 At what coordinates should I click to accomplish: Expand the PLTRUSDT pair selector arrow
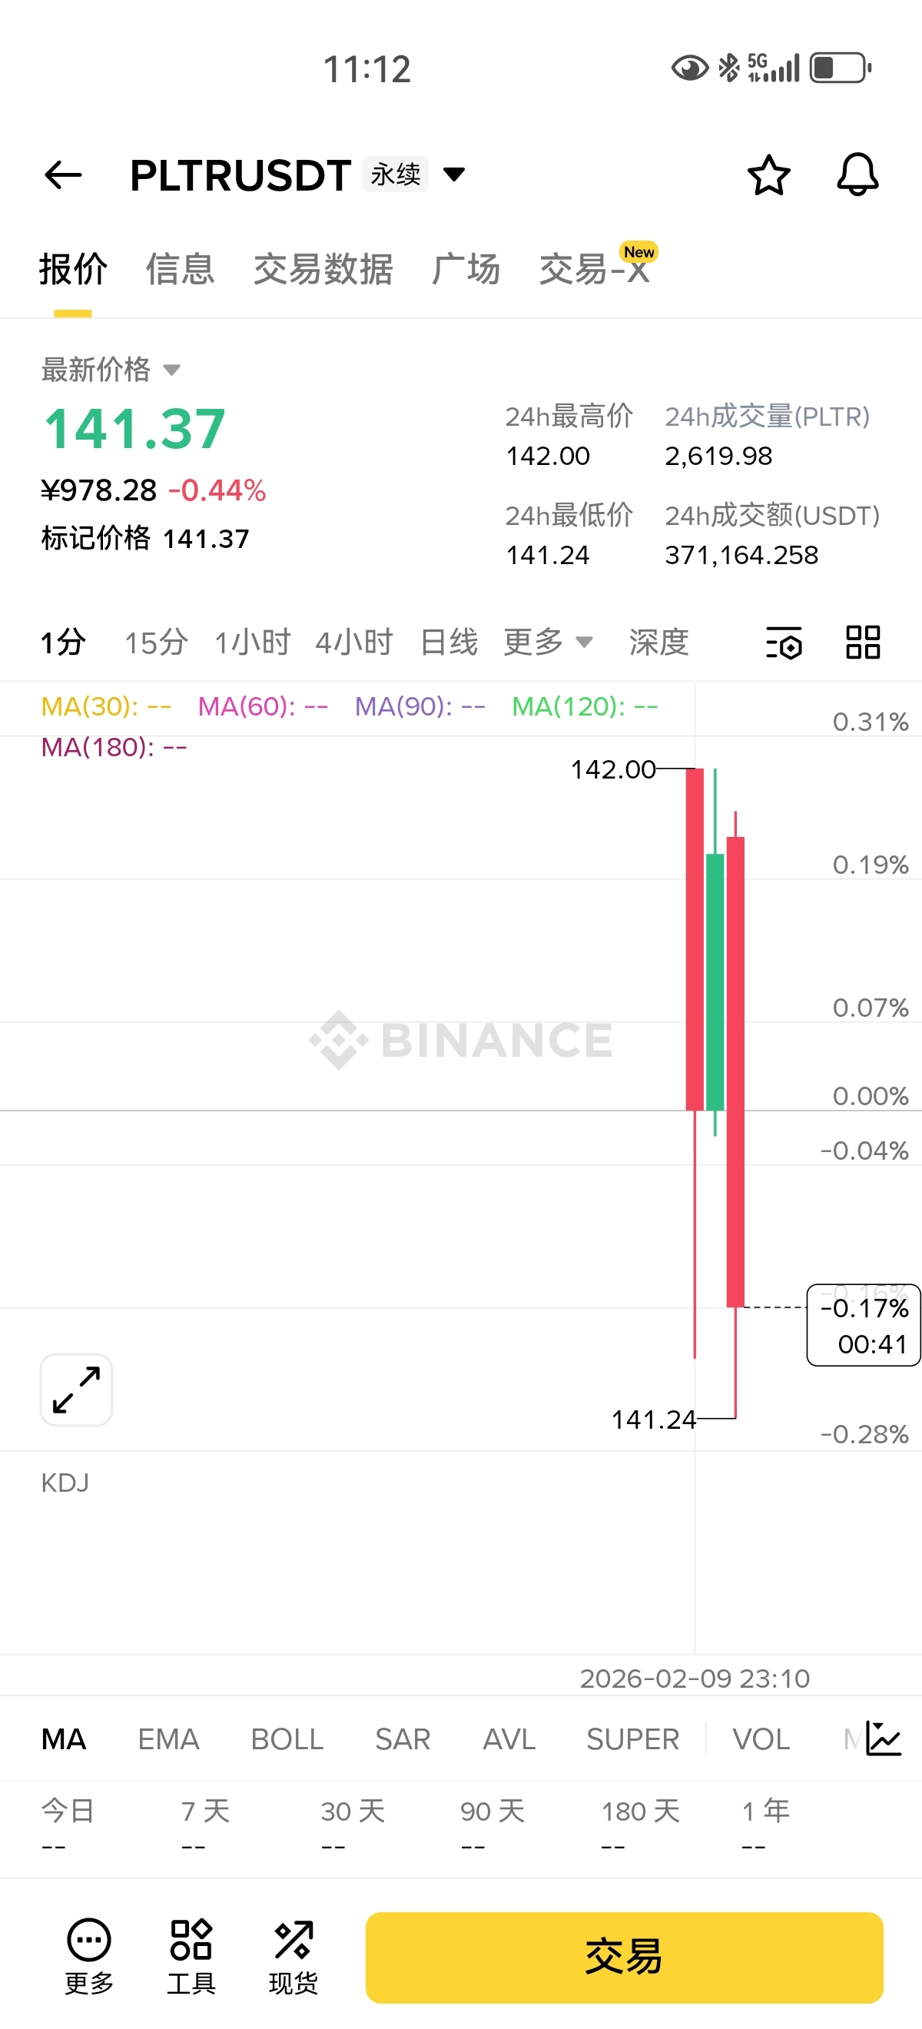pyautogui.click(x=454, y=174)
